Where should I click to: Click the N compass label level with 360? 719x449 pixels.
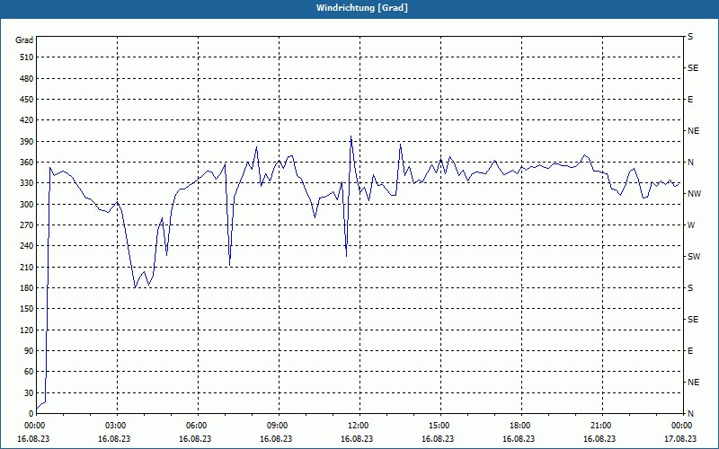pyautogui.click(x=690, y=163)
